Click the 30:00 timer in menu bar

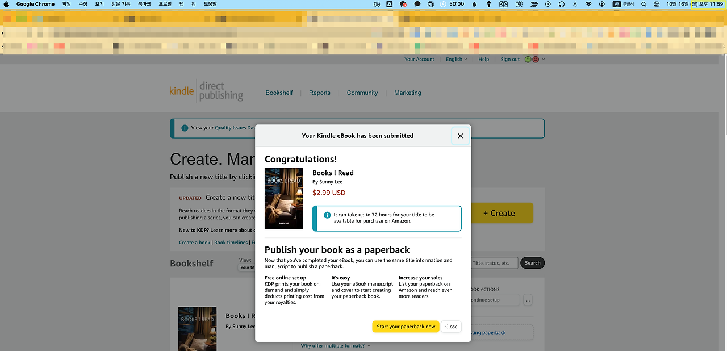pyautogui.click(x=452, y=4)
